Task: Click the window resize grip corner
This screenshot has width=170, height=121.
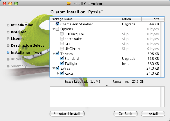Action: point(168,119)
